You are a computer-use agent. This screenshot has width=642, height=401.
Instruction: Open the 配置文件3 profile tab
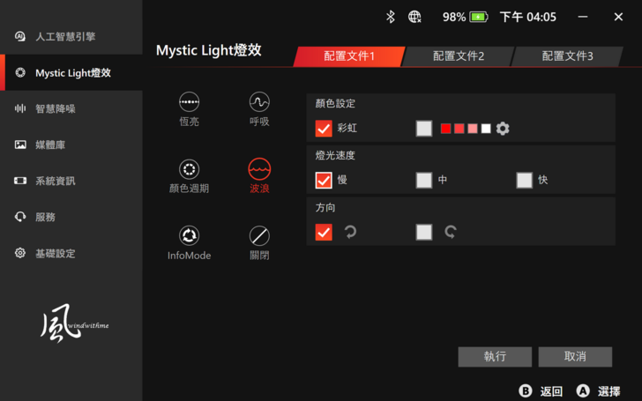tap(567, 56)
